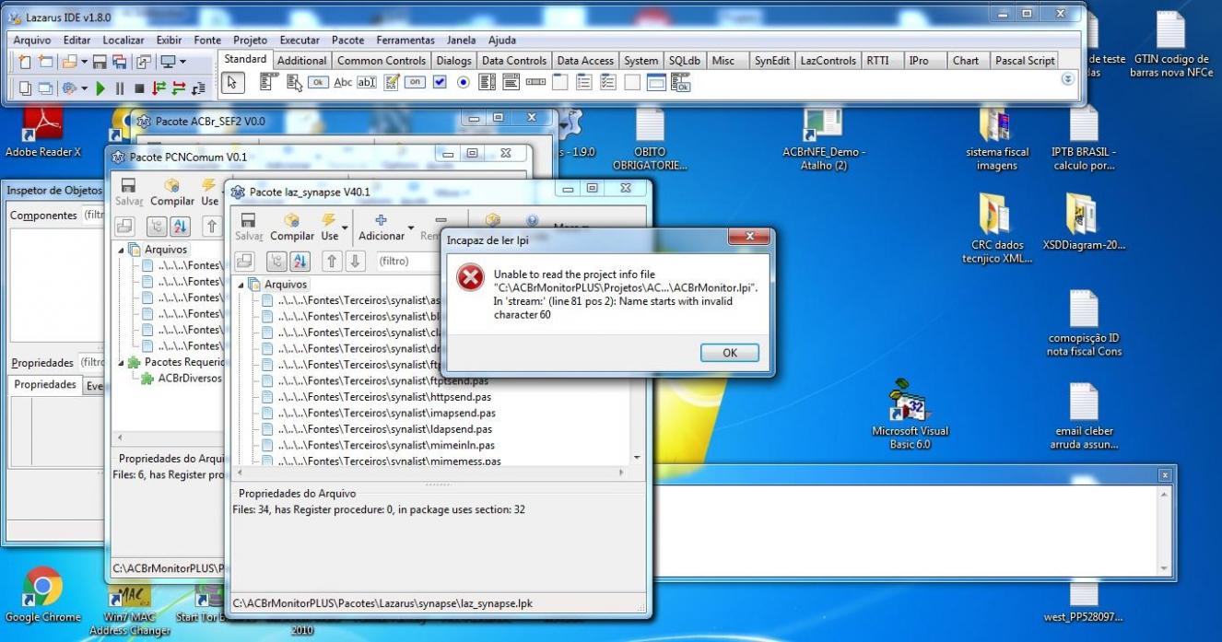Click the New Unit icon in Lazarus toolbar
Viewport: 1222px width, 642px height.
24,62
